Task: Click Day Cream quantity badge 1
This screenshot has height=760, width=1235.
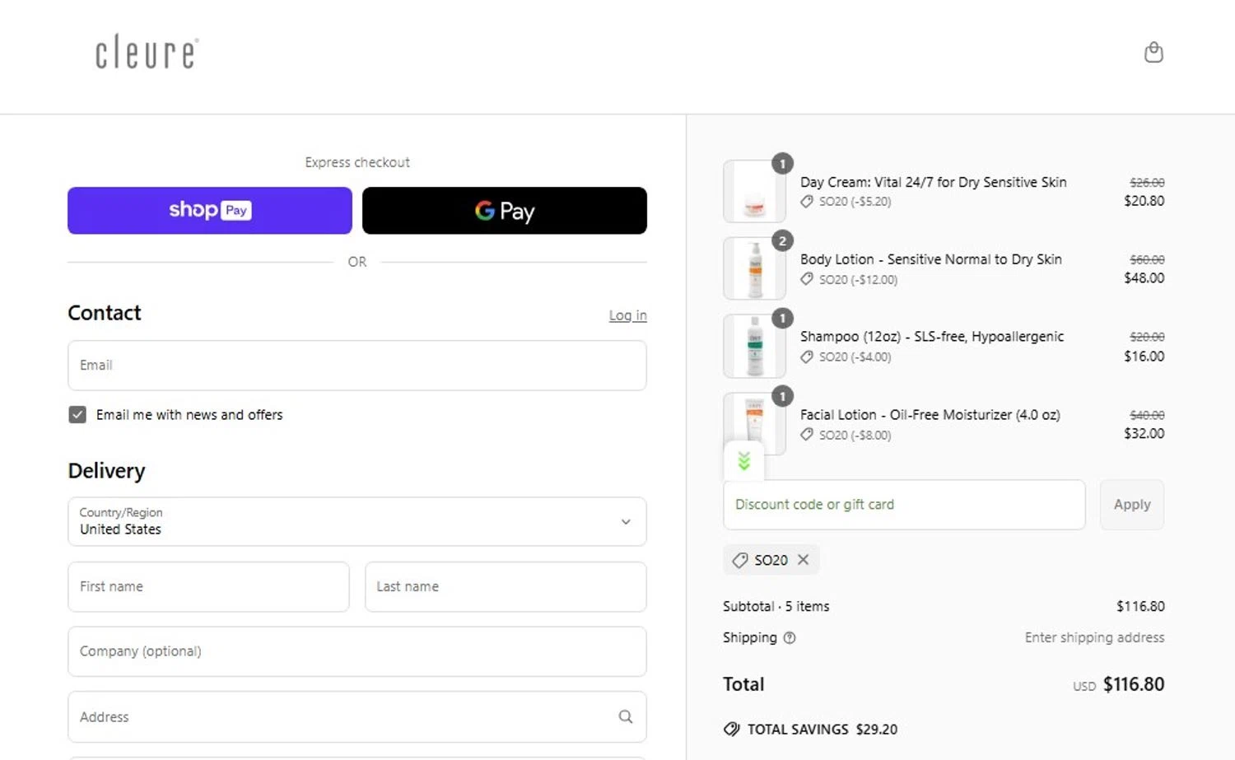Action: click(x=782, y=164)
